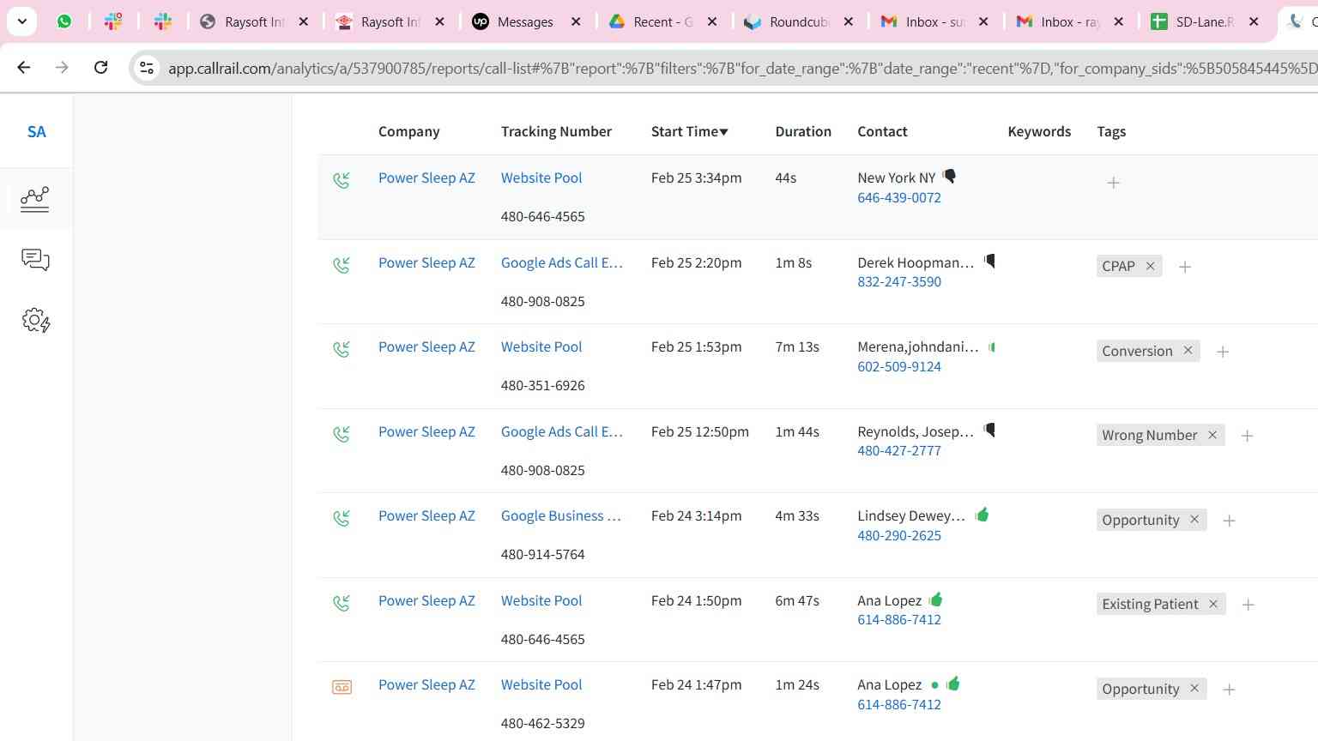Click thumbs-down icon next to New York NY
The height and width of the screenshot is (741, 1318).
point(949,176)
